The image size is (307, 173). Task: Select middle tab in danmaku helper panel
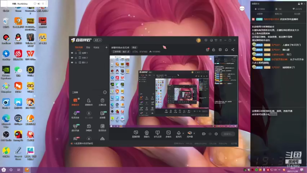(x=278, y=14)
